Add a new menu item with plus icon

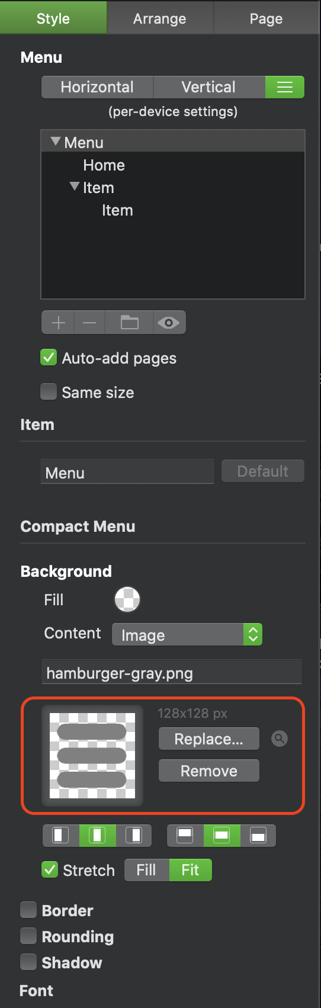pyautogui.click(x=58, y=323)
